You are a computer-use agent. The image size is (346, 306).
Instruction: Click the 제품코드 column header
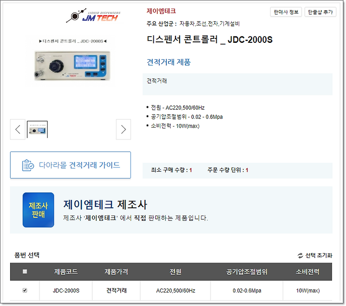66,271
